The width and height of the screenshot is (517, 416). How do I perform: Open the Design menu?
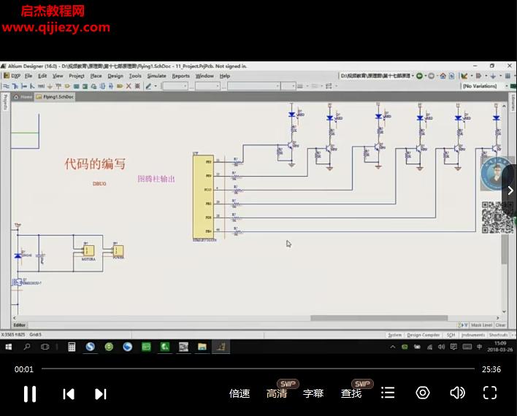coord(115,76)
